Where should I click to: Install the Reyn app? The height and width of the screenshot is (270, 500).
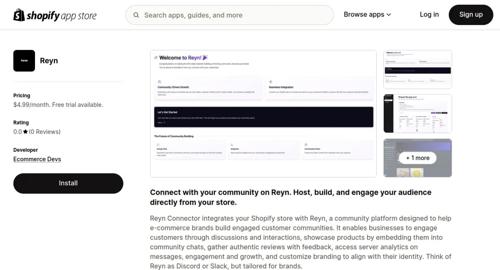pos(68,183)
